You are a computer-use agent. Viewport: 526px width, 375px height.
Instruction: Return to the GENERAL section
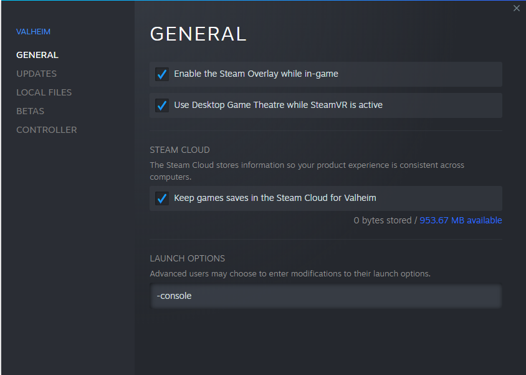[37, 55]
